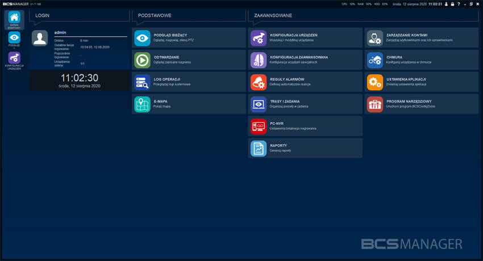
Task: Open Podgląd 1 in the left sidebar
Action: 14,40
